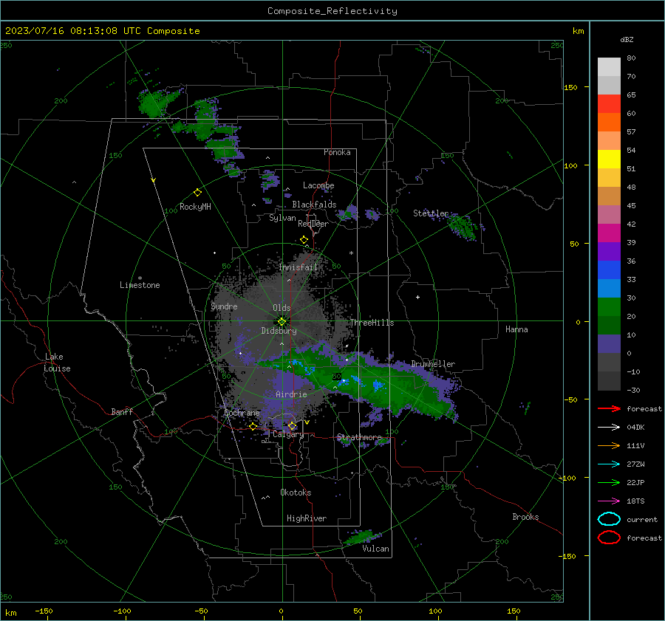Click the yellow diamond marker near RockyMH
The image size is (665, 621).
[197, 193]
